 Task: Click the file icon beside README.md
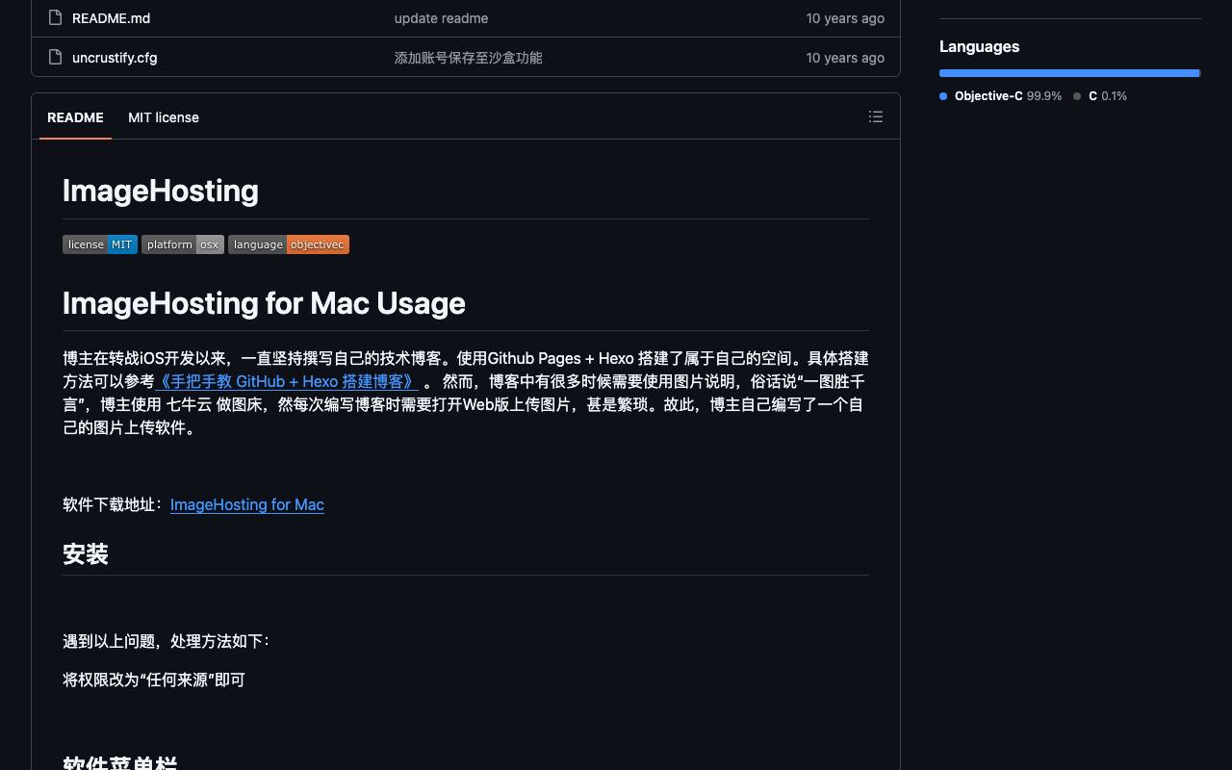pyautogui.click(x=55, y=17)
